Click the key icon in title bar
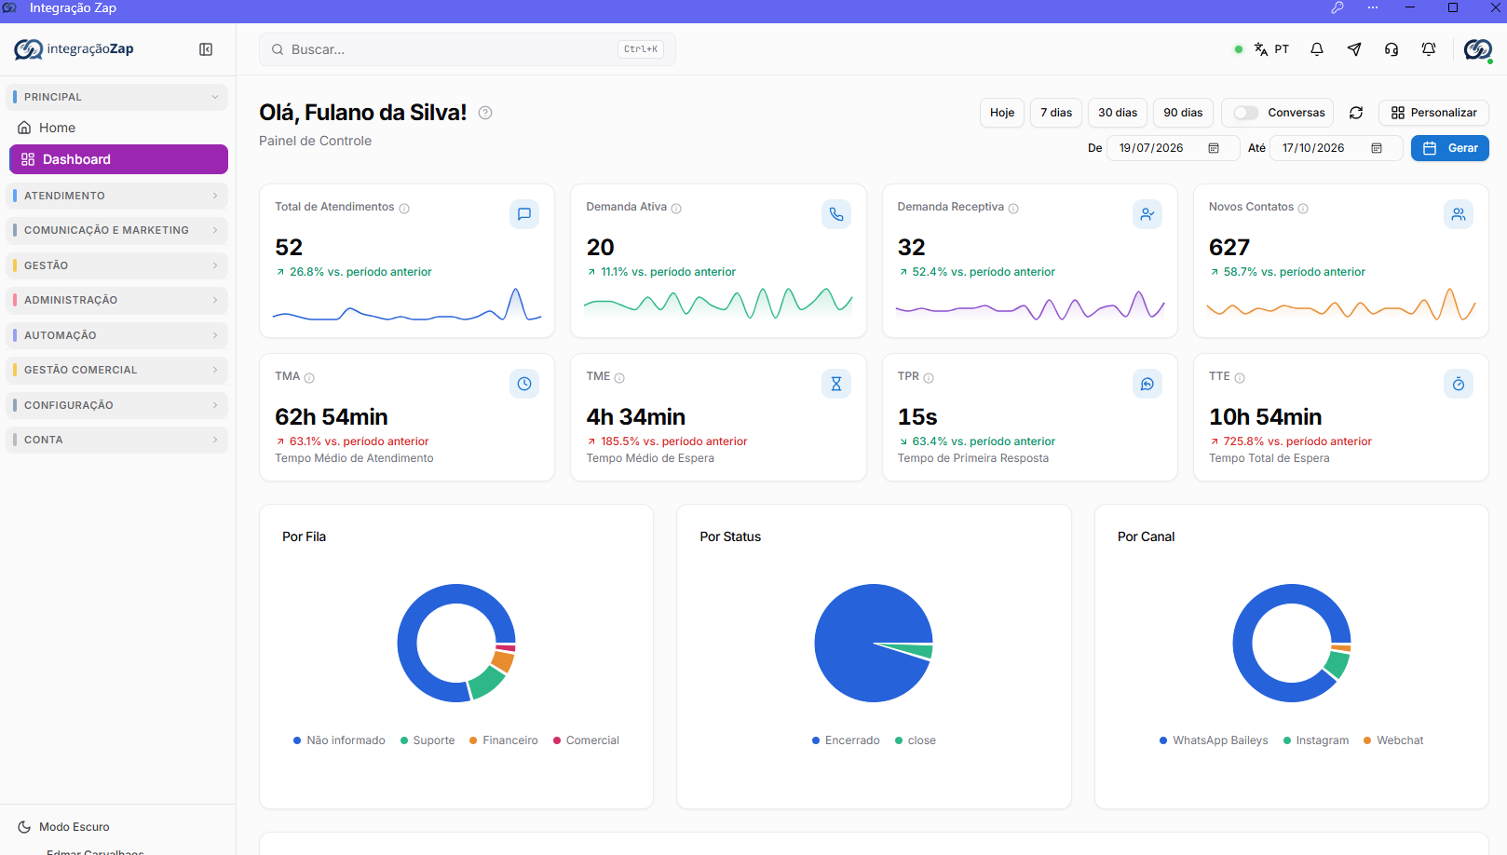This screenshot has width=1507, height=855. coord(1337,7)
